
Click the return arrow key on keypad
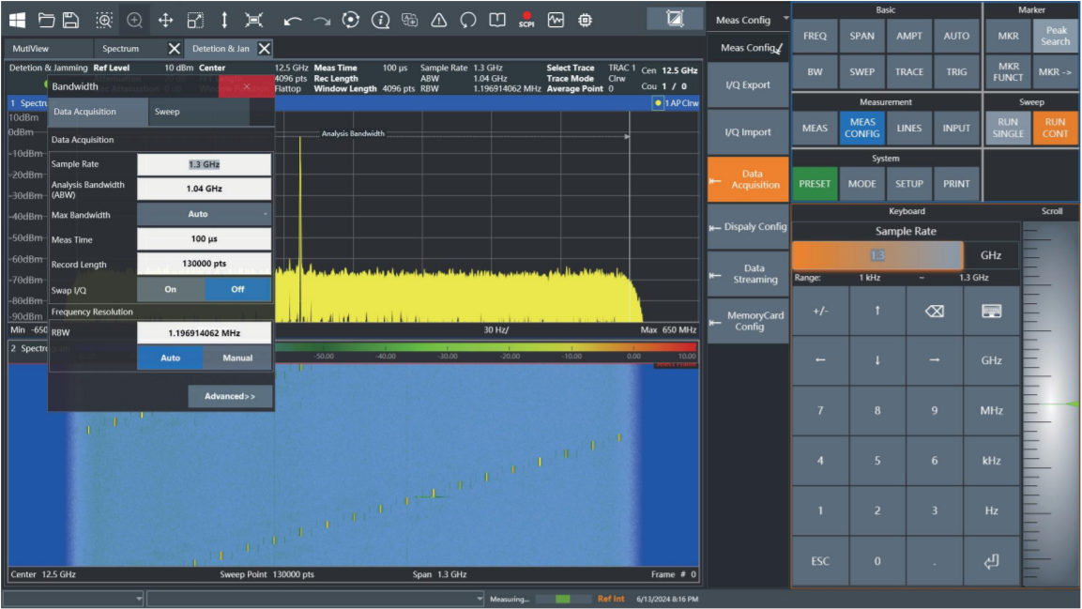tap(992, 561)
